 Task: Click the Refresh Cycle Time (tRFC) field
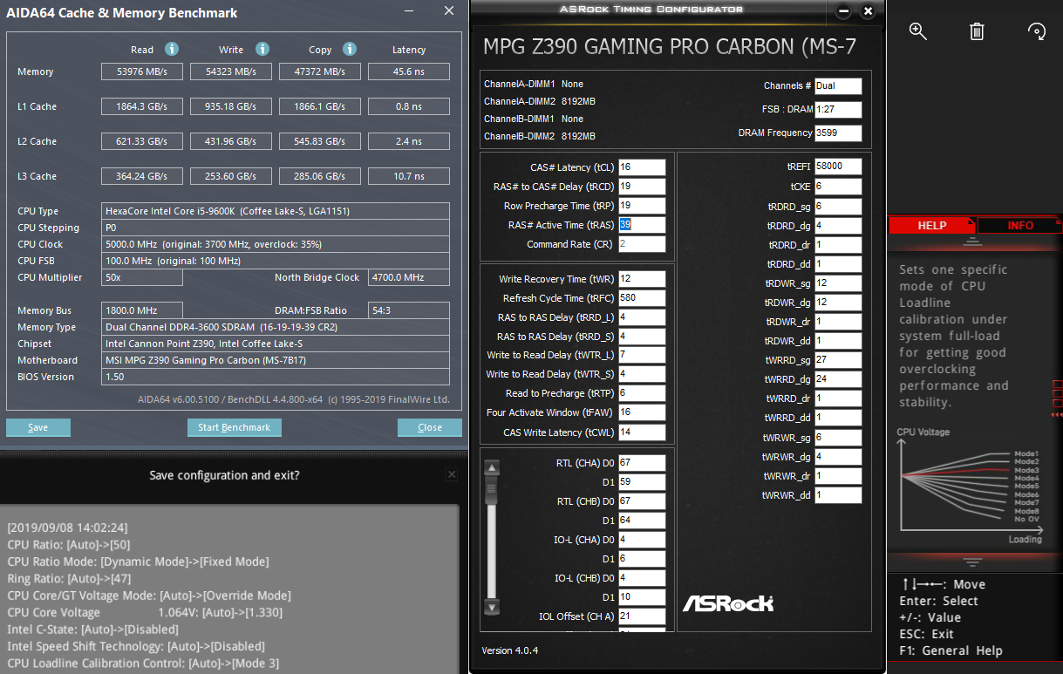(642, 298)
